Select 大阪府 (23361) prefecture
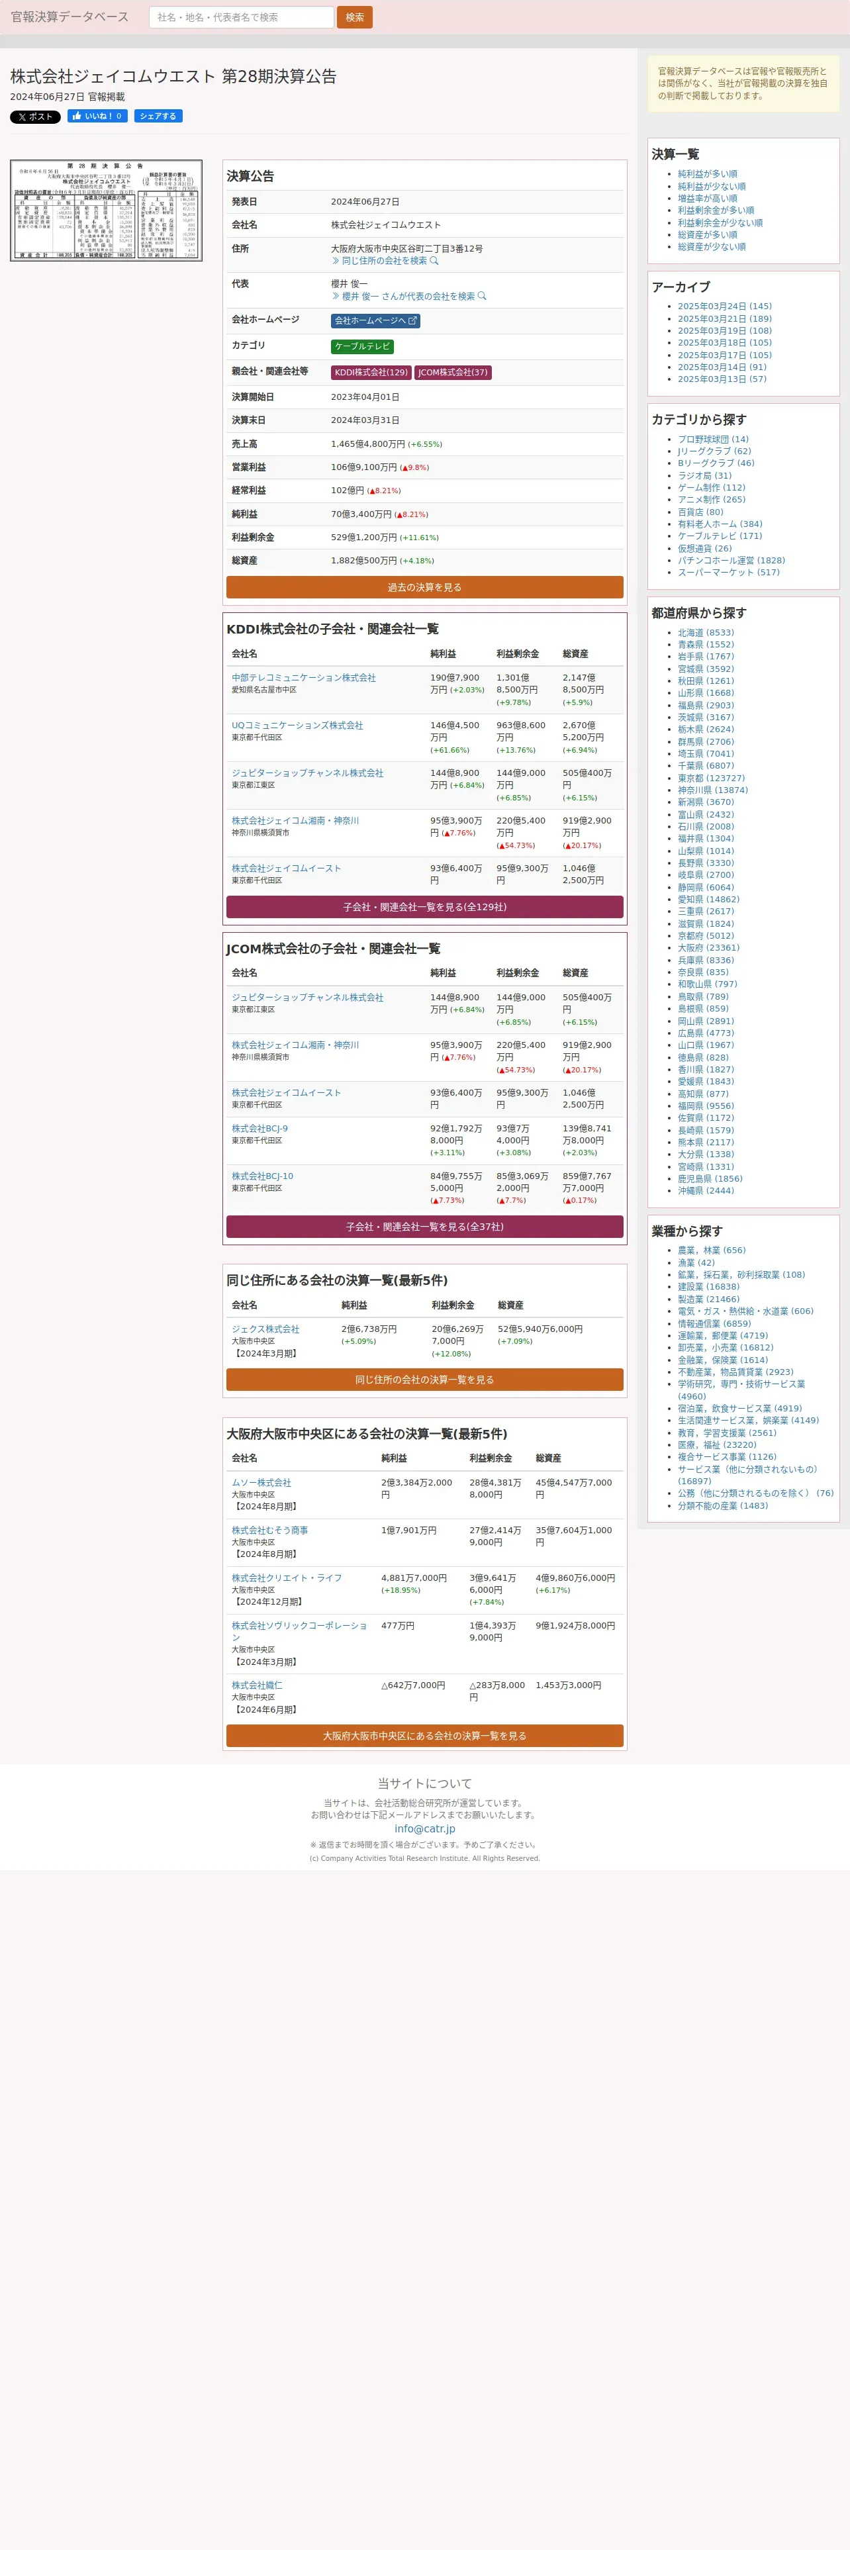Image resolution: width=850 pixels, height=2550 pixels. point(708,947)
